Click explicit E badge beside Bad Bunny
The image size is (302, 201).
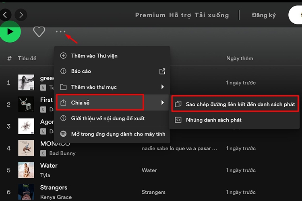click(x=43, y=153)
